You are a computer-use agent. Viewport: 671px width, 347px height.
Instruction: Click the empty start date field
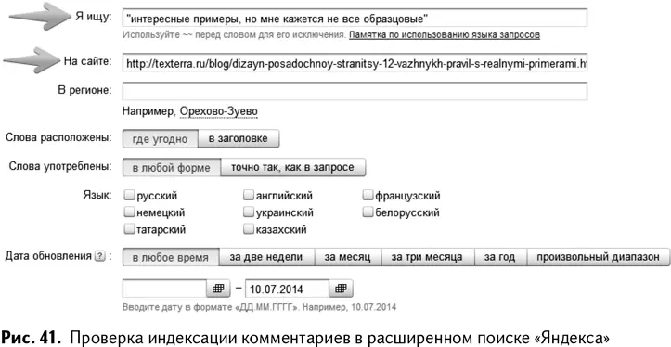pyautogui.click(x=165, y=289)
